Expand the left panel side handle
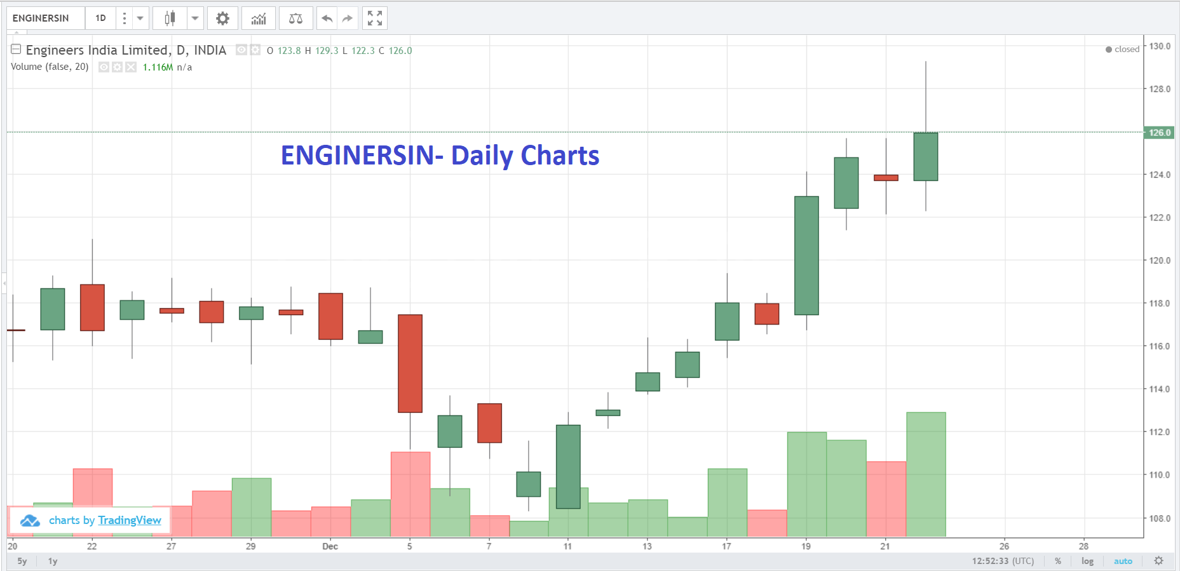Screen dimensions: 1180x571 pyautogui.click(x=4, y=282)
